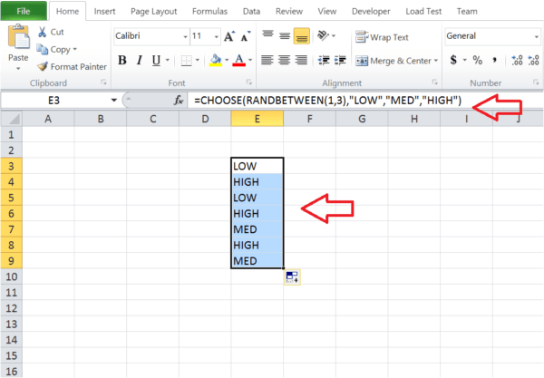Screen dimensions: 544x378
Task: Open the Team tab
Action: [467, 12]
